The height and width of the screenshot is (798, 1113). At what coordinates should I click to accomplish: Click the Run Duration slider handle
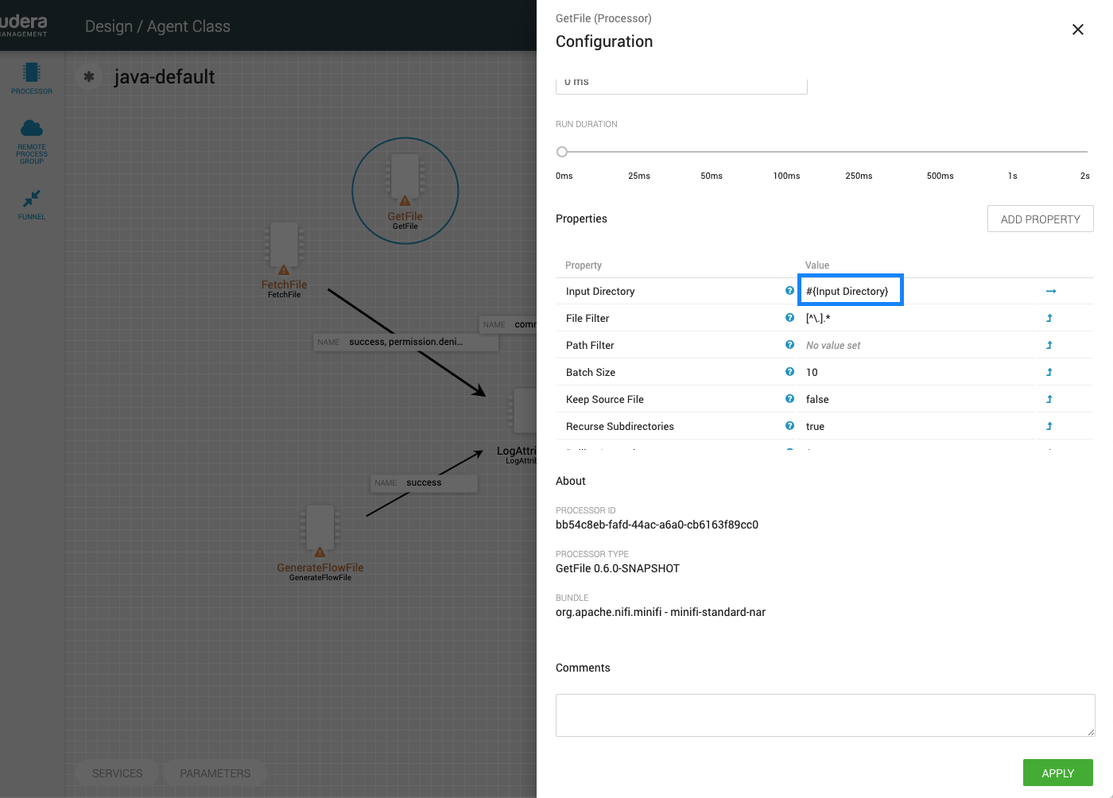pos(562,152)
